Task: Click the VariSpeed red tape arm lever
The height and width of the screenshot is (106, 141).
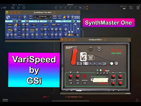Action: click(74, 57)
